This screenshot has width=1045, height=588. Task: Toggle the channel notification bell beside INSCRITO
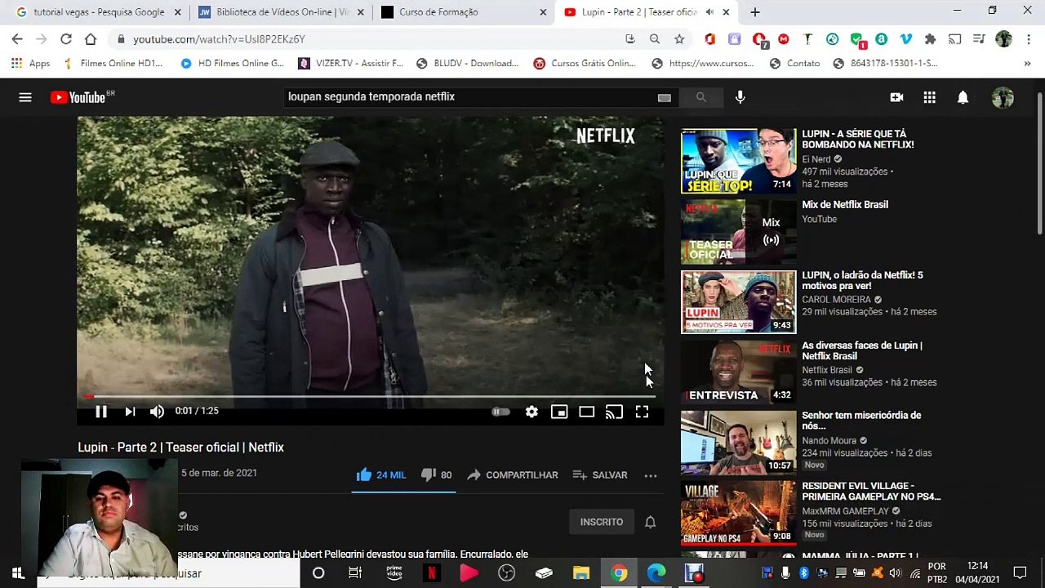650,522
